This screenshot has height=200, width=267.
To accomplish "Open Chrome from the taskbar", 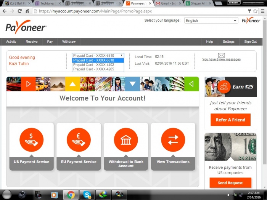I will point(71,195).
